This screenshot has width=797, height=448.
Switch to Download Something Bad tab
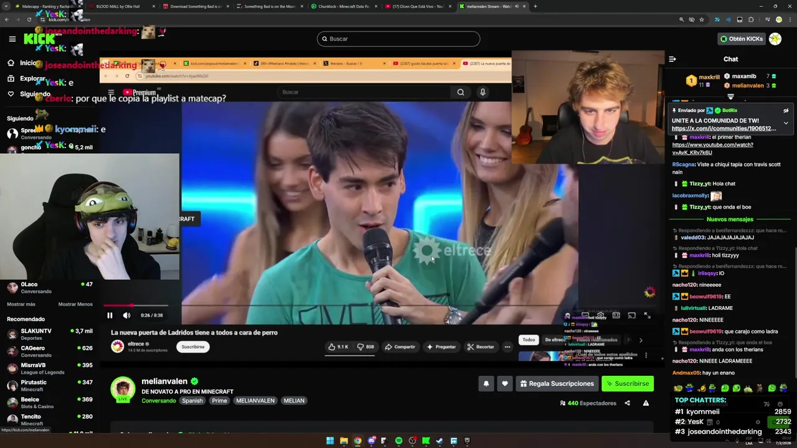pyautogui.click(x=196, y=6)
